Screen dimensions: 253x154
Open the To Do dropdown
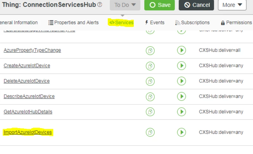[x=125, y=5]
